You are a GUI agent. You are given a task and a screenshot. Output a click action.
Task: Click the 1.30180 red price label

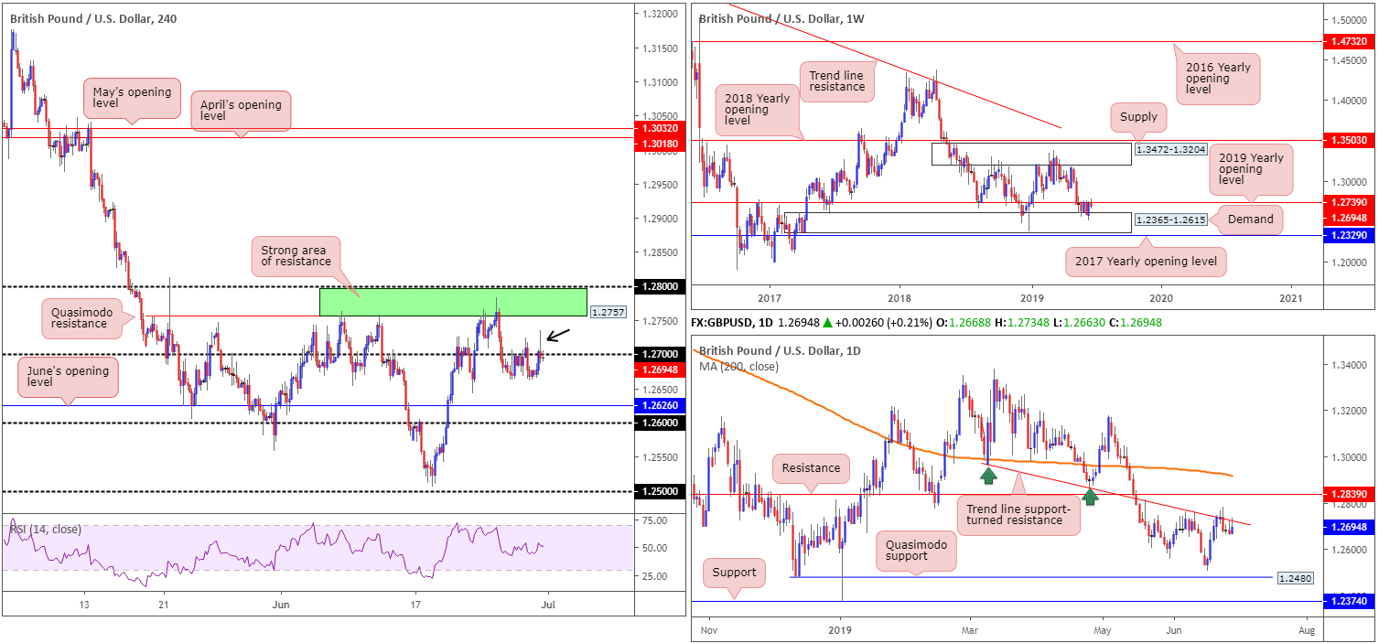coord(661,143)
